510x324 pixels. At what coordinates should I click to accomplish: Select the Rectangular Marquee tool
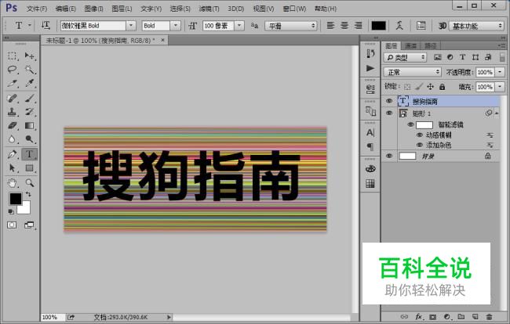(x=13, y=56)
